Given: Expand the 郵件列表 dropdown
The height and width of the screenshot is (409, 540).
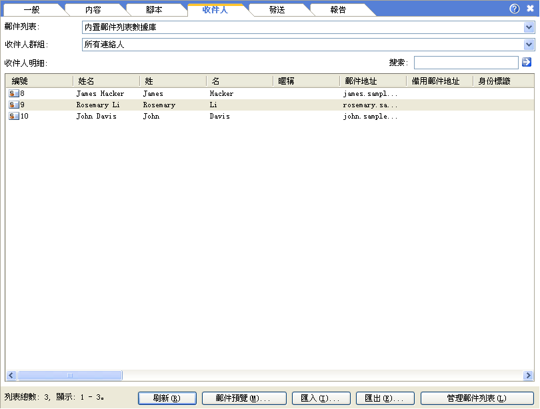Looking at the screenshot, I should pos(529,27).
